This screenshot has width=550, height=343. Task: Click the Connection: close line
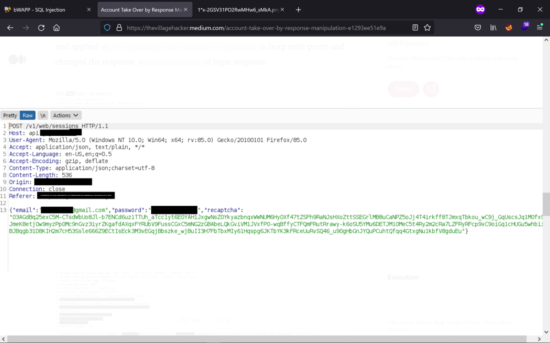click(x=37, y=189)
